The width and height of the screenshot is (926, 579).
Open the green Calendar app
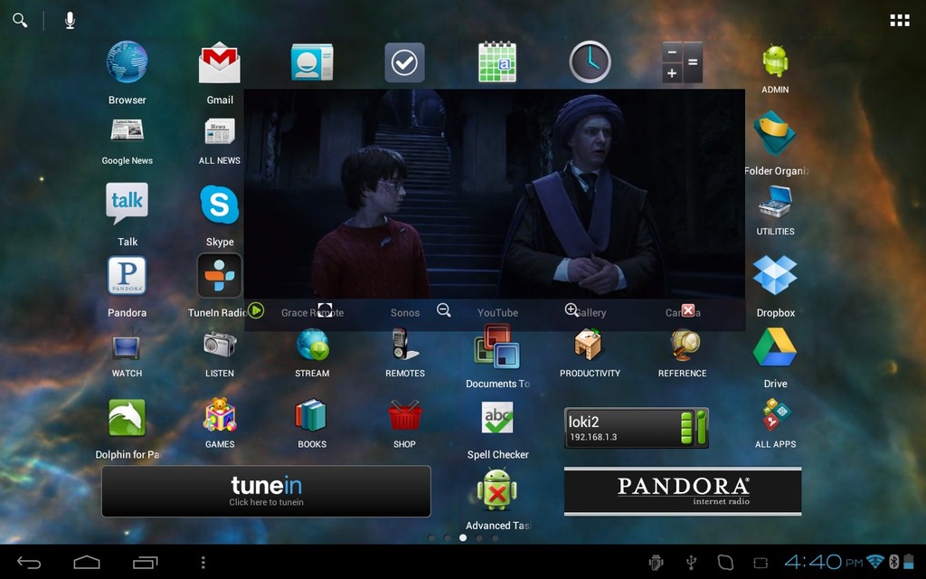497,62
